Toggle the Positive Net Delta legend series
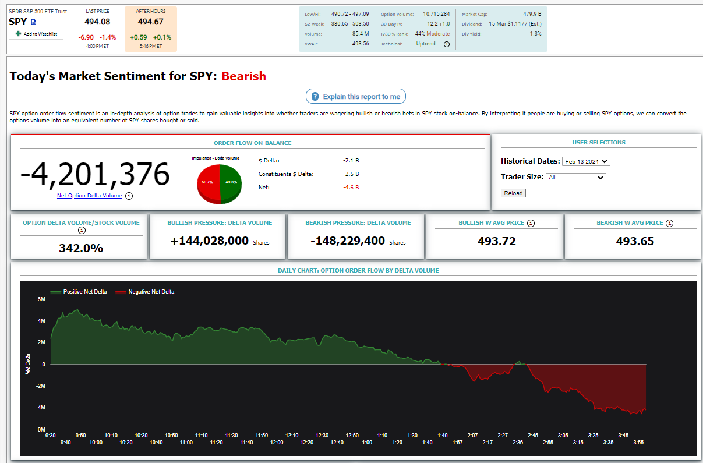The height and width of the screenshot is (463, 703). (79, 292)
